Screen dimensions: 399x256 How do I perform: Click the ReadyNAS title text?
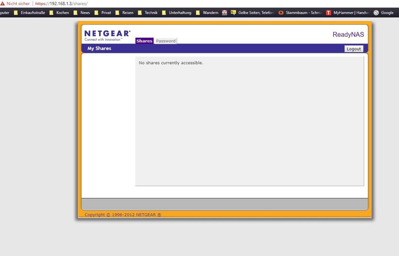(348, 35)
